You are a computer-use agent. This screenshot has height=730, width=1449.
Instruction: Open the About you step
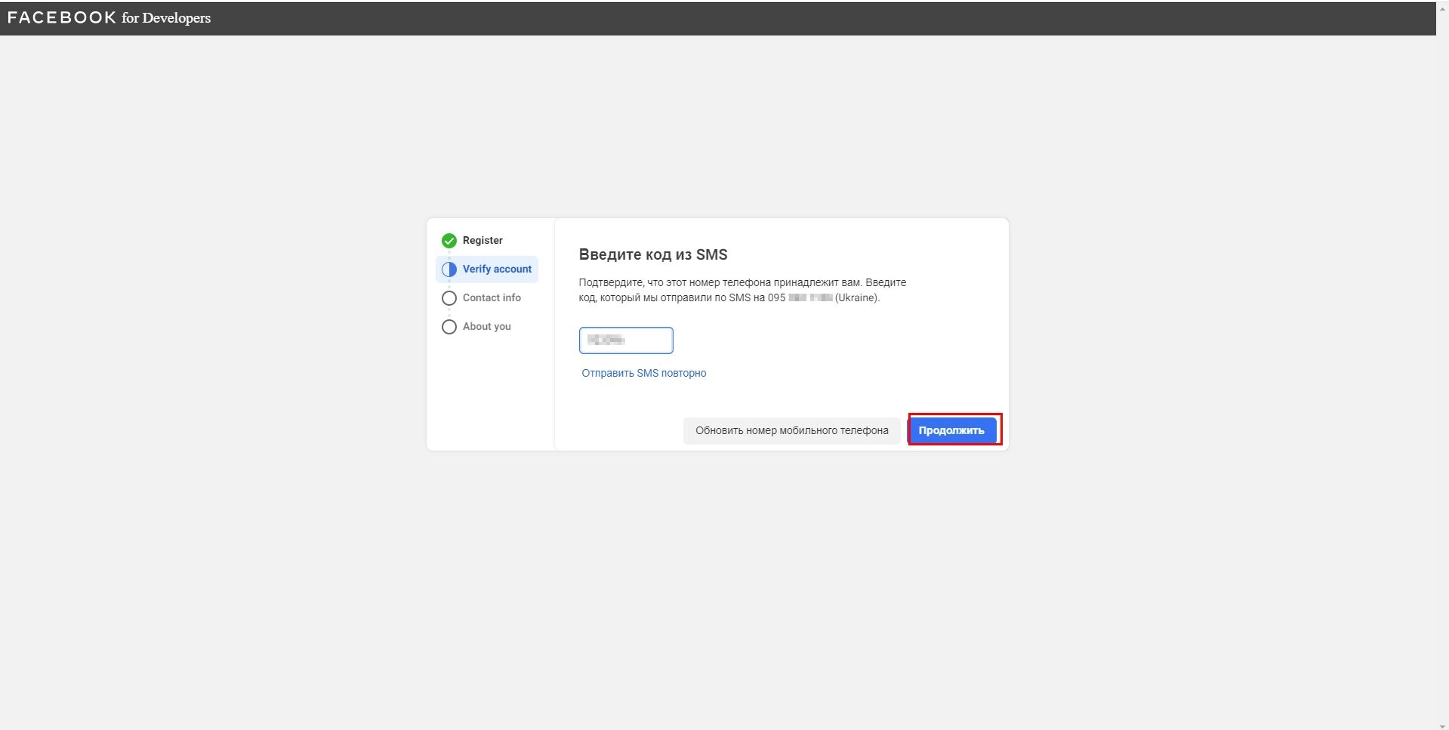coord(487,326)
